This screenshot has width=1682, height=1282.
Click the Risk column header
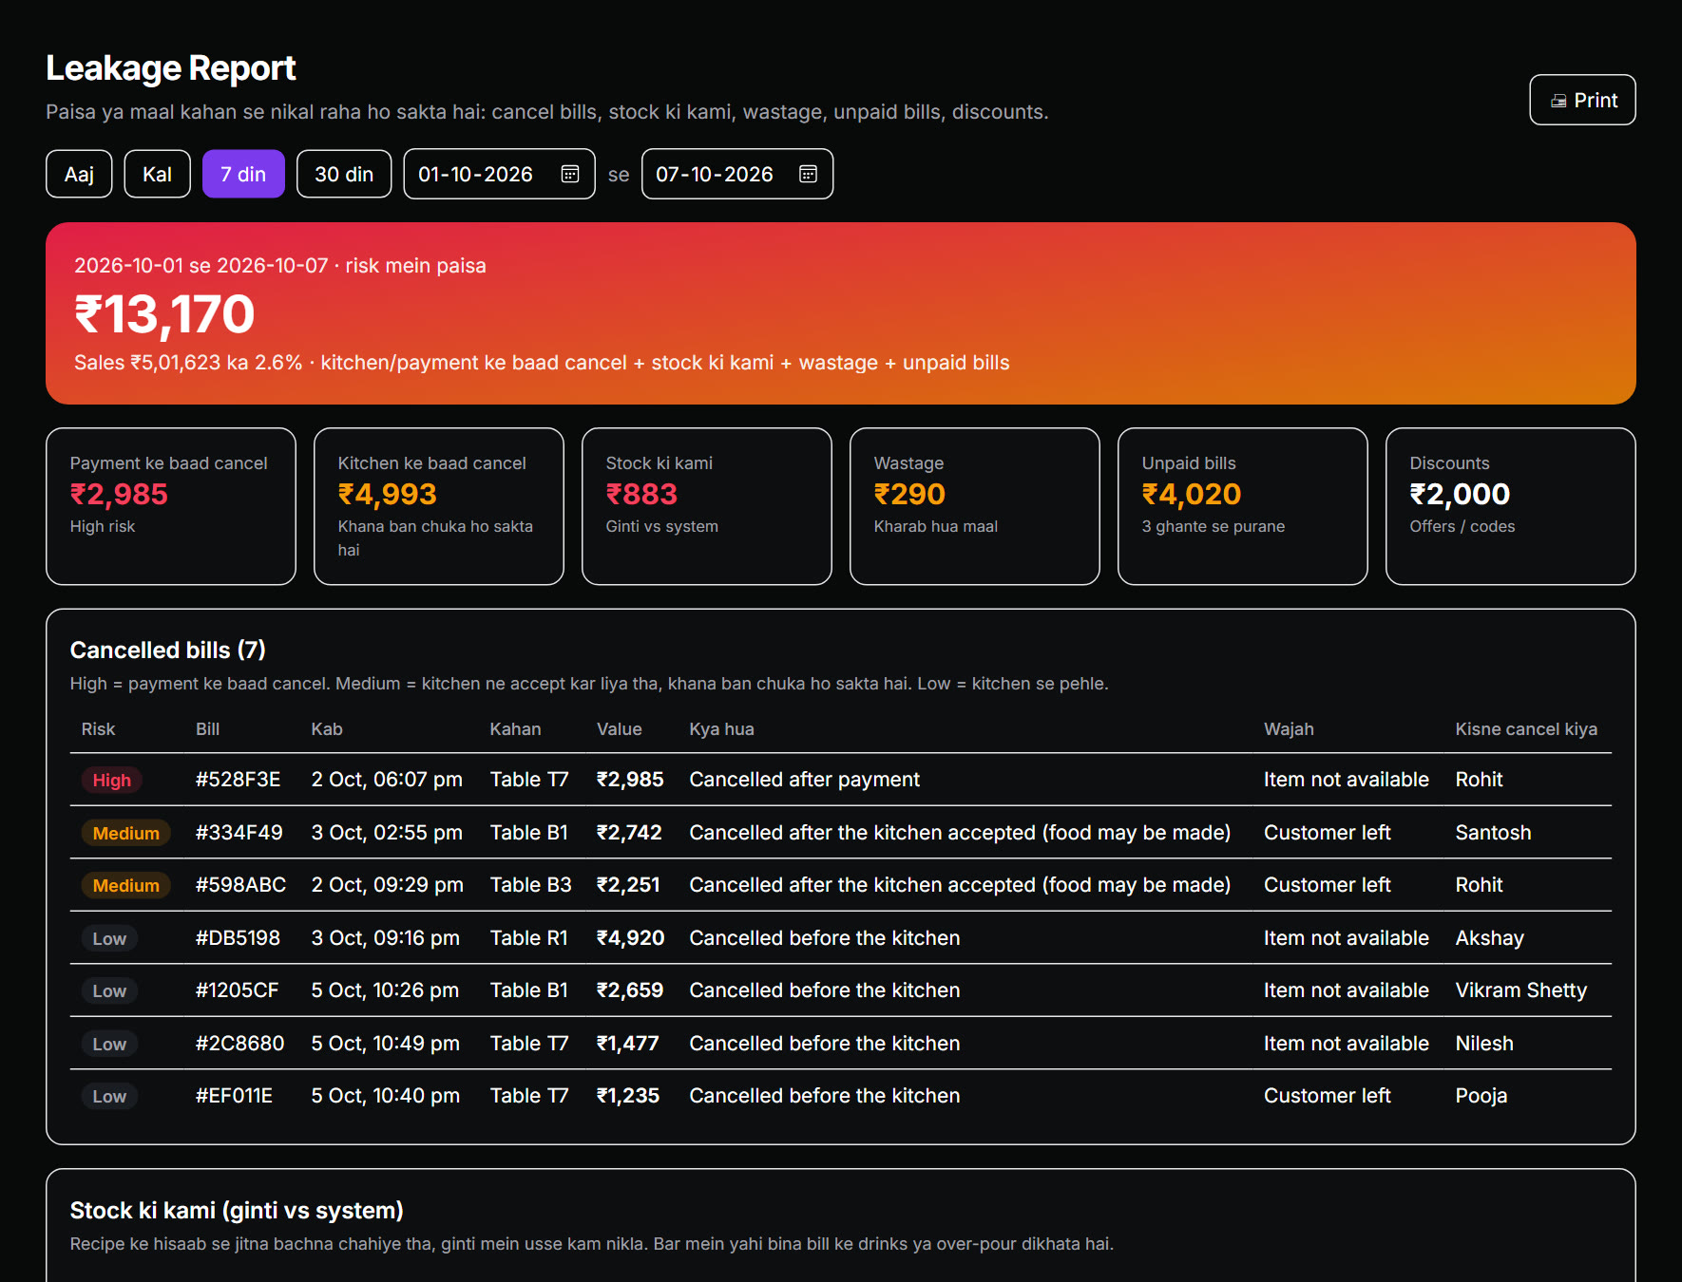pos(98,729)
